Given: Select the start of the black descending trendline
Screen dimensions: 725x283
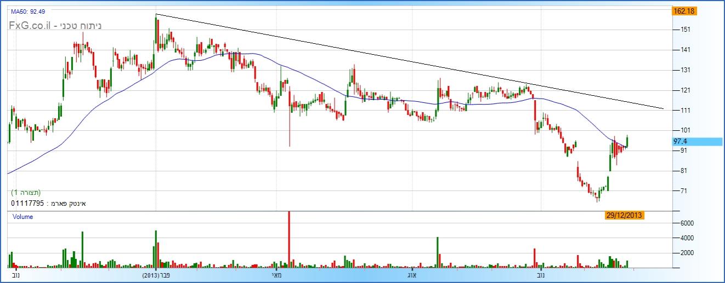Looking at the screenshot, I should pyautogui.click(x=156, y=14).
